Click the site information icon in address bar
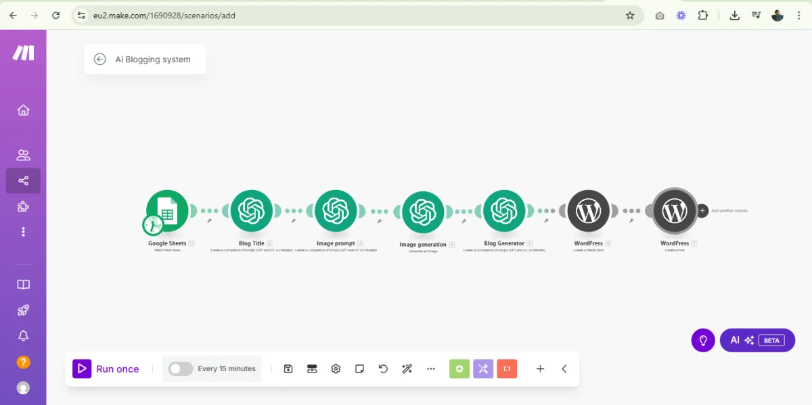The image size is (812, 405). 81,15
